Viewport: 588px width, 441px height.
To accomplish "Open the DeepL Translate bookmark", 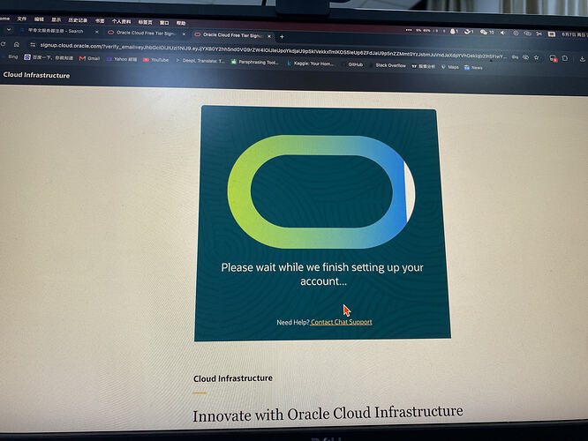I will point(200,61).
